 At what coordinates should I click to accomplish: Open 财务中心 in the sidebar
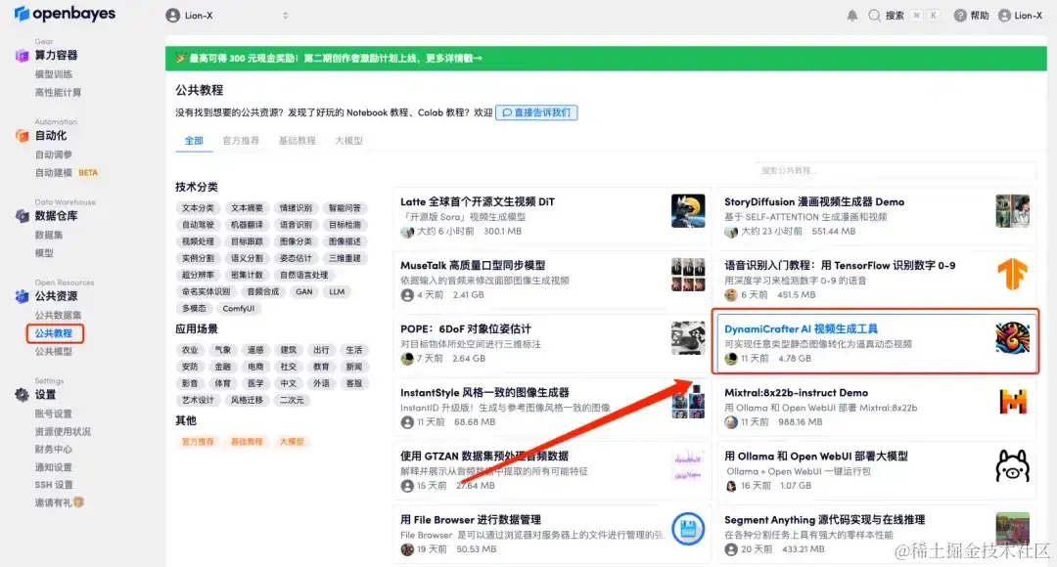pos(53,449)
